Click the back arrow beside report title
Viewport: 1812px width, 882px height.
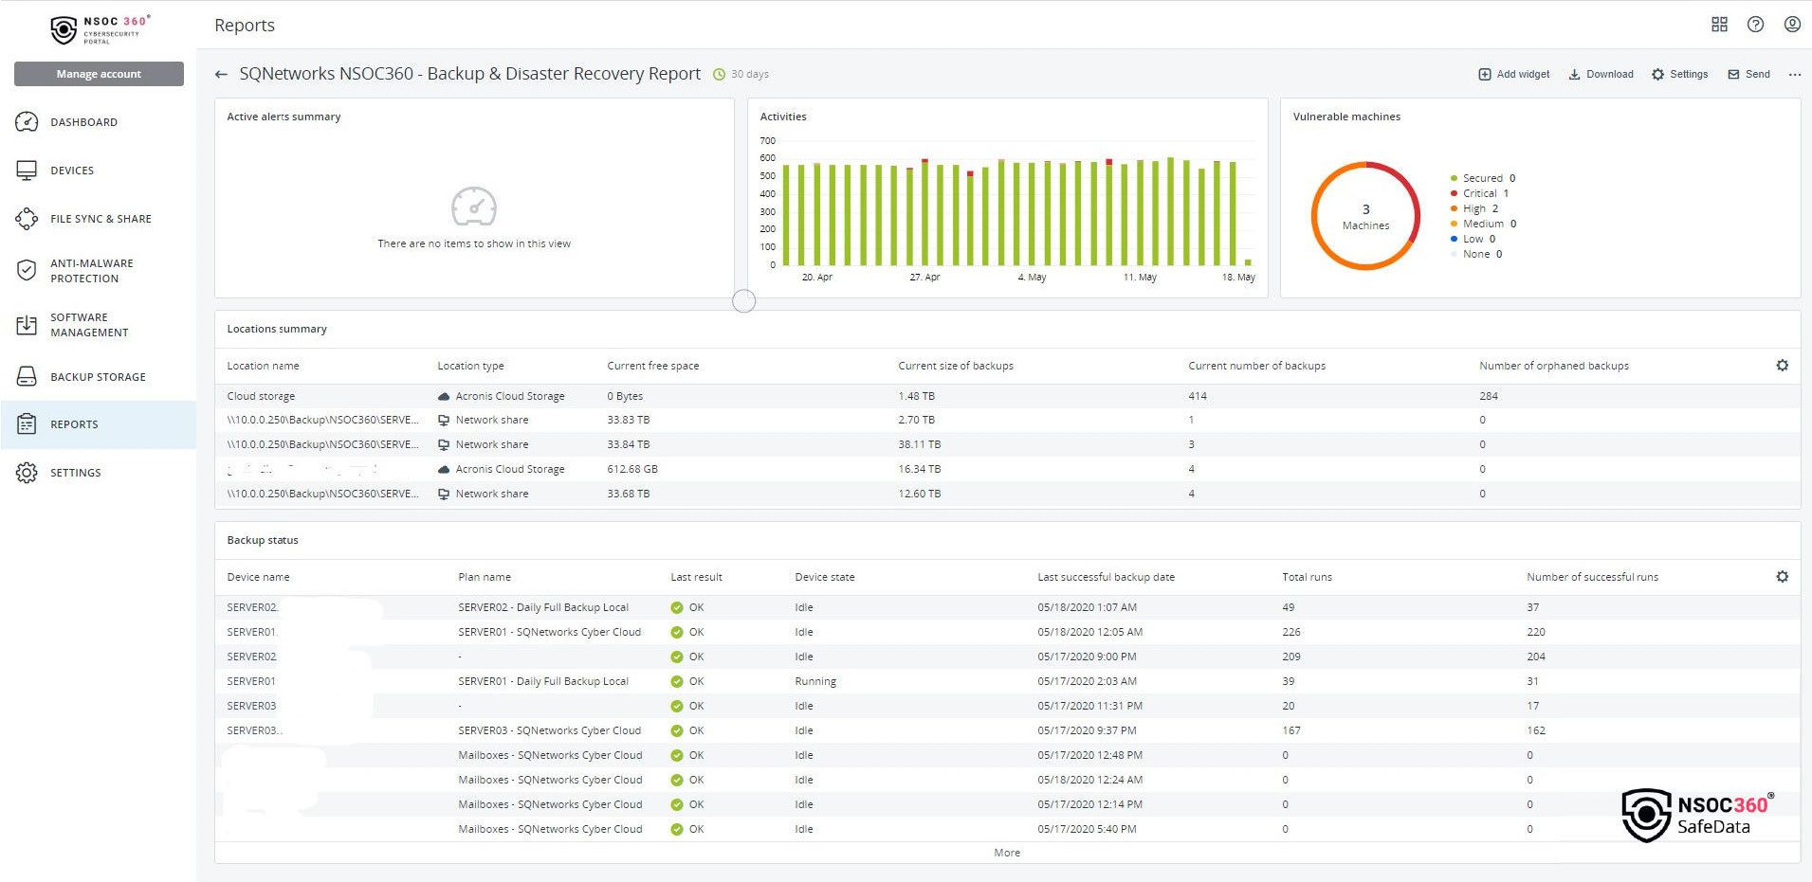pyautogui.click(x=221, y=74)
